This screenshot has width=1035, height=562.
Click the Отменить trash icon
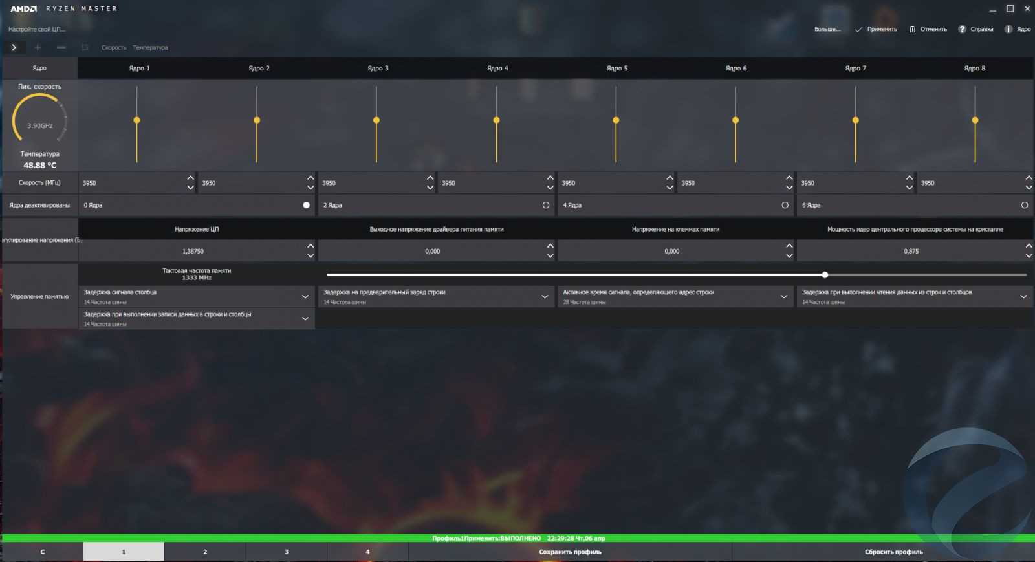click(x=912, y=29)
